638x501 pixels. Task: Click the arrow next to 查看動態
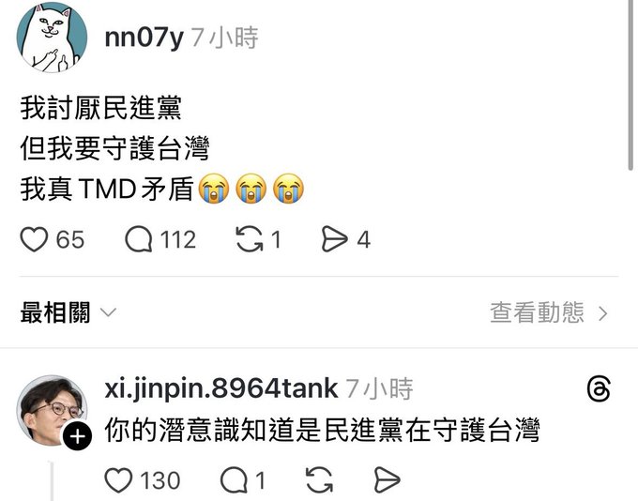pos(603,313)
